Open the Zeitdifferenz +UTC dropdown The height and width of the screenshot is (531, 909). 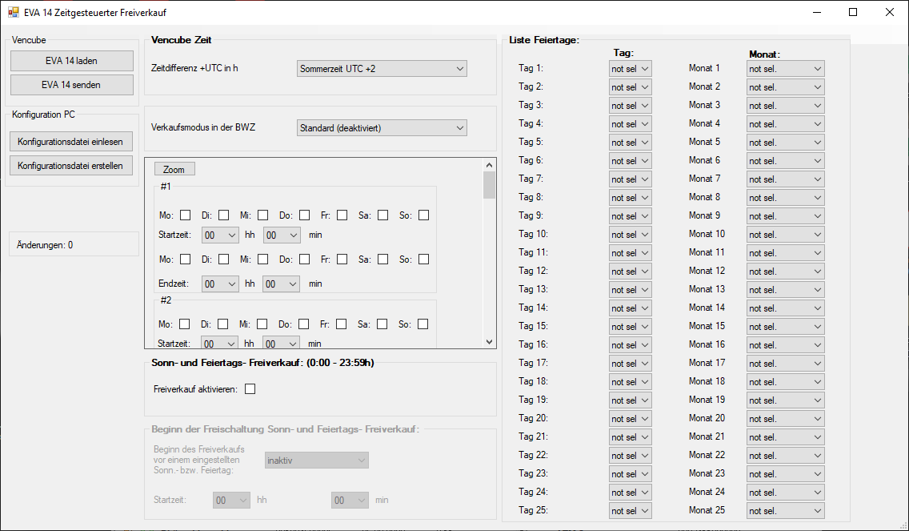(x=381, y=69)
